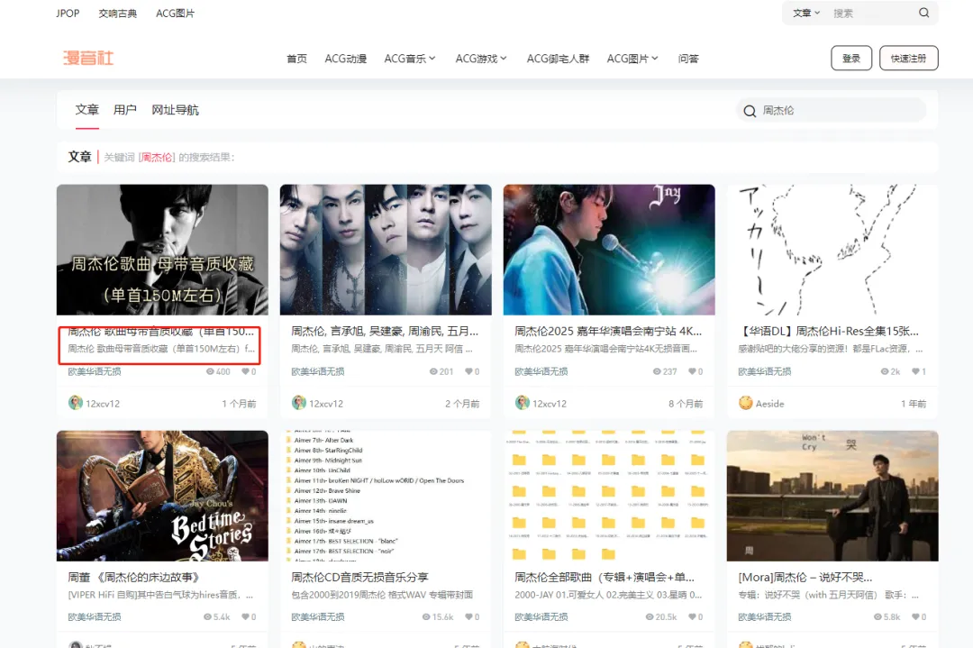The height and width of the screenshot is (648, 973).
Task: Click the heart icon on [Mora]周杰伦 说好不哭 card
Action: (x=915, y=617)
